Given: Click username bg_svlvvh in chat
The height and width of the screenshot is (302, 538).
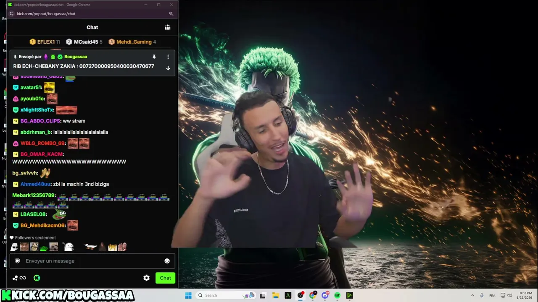Looking at the screenshot, I should (x=25, y=173).
